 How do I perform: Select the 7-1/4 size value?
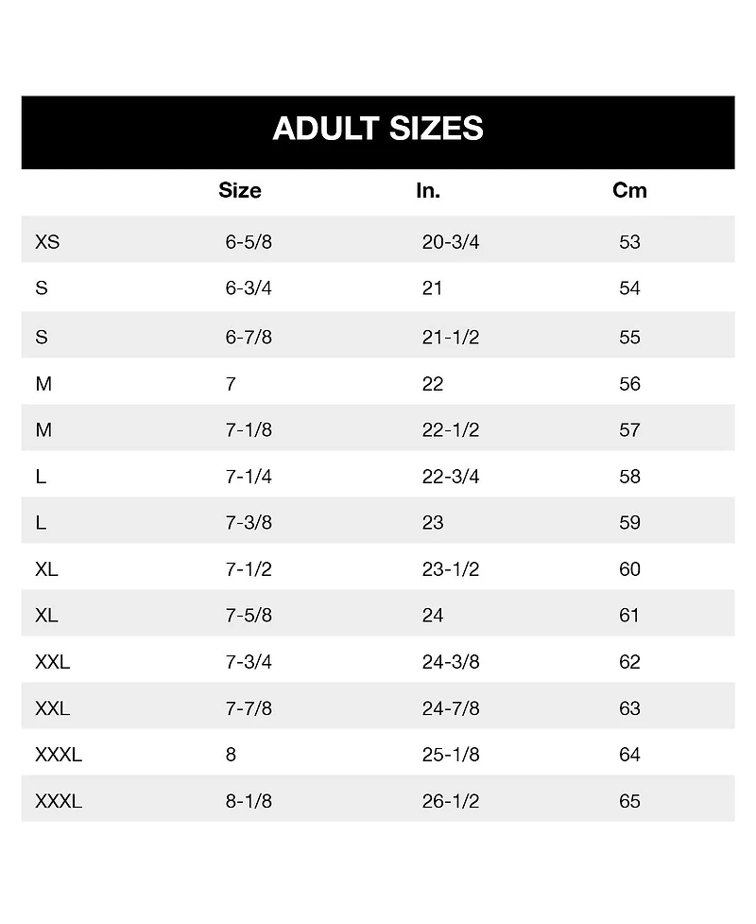coord(249,477)
